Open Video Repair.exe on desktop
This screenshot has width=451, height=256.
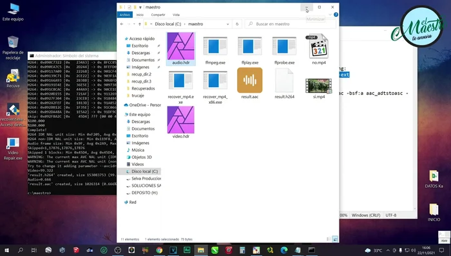pos(13,149)
